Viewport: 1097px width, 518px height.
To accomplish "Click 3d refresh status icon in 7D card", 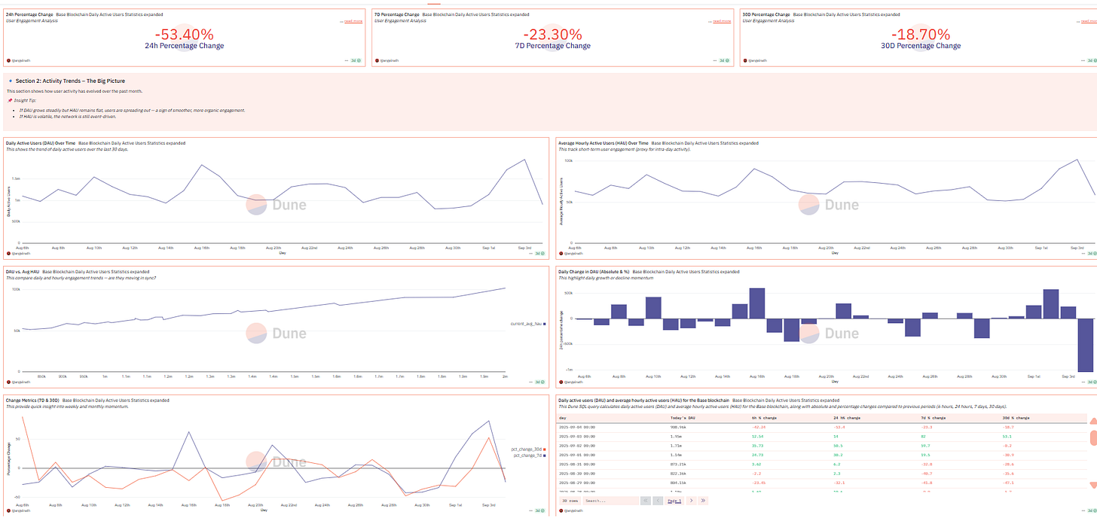I will 727,59.
